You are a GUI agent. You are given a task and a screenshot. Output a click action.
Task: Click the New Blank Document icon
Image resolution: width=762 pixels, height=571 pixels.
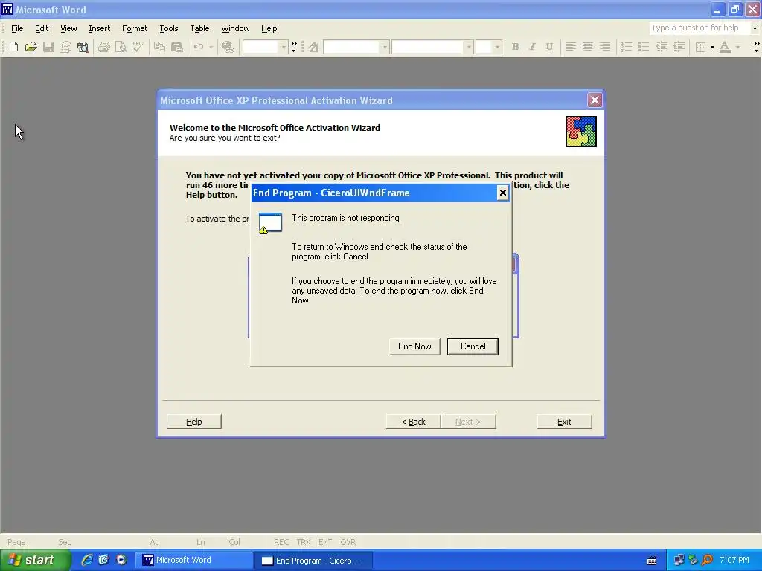tap(13, 47)
